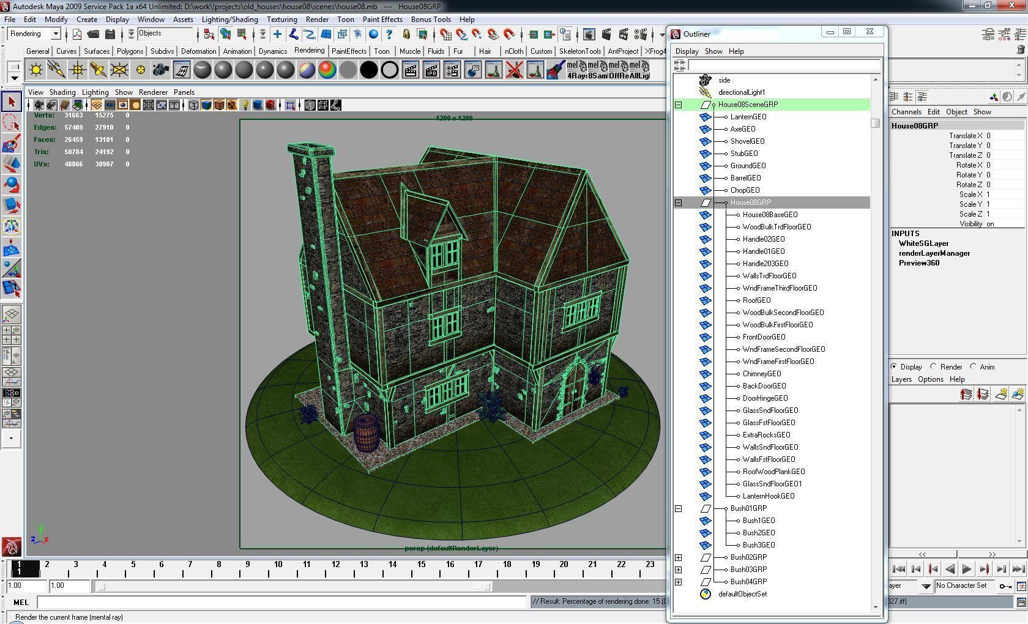This screenshot has height=624, width=1028.
Task: Switch to the Polygons shelf tab
Action: [130, 51]
